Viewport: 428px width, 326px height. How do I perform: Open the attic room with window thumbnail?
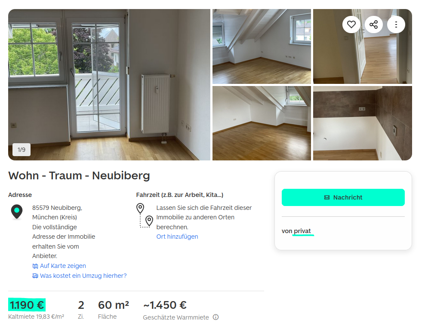coord(262,46)
